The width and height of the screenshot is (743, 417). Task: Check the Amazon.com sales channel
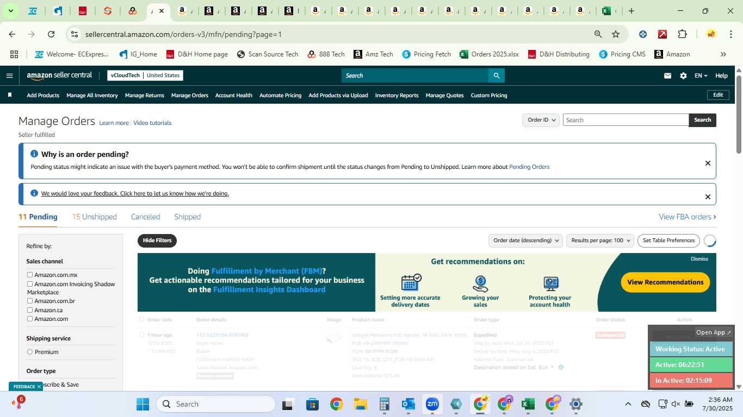point(30,319)
